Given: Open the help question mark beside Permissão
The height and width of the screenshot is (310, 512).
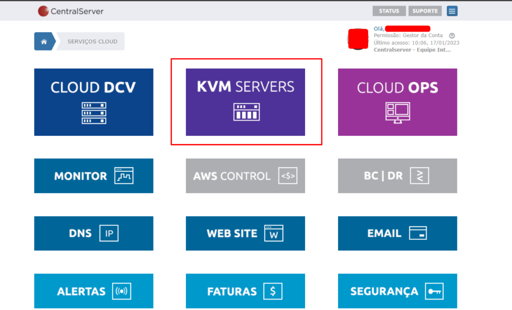Looking at the screenshot, I should (452, 36).
